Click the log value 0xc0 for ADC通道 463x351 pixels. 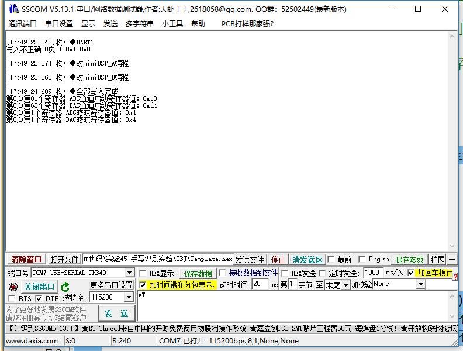(150, 98)
